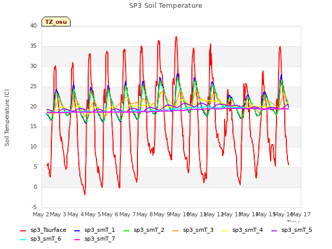This screenshot has width=332, height=249.
Task: Click the -5 y-axis tick label
Action: (34, 207)
